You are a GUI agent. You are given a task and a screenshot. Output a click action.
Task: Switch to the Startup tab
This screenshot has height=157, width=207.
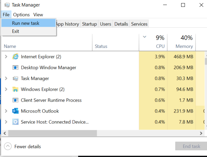(89, 24)
